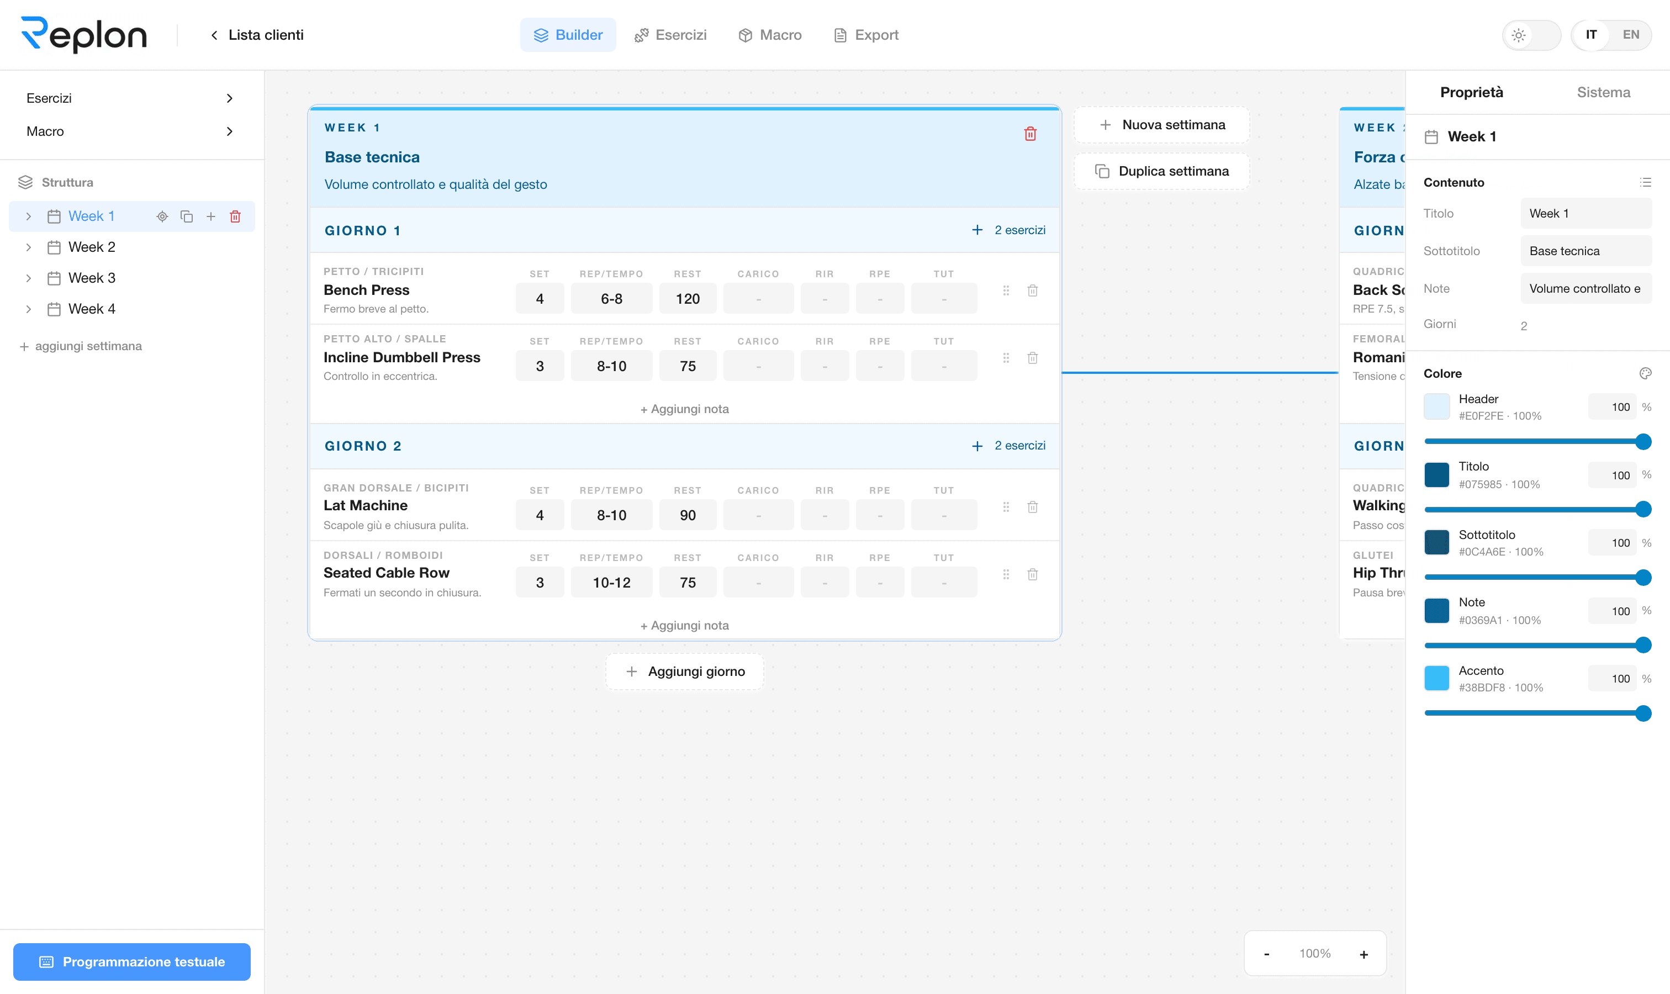Viewport: 1670px width, 994px height.
Task: Open the Colore palette icon
Action: click(1645, 373)
